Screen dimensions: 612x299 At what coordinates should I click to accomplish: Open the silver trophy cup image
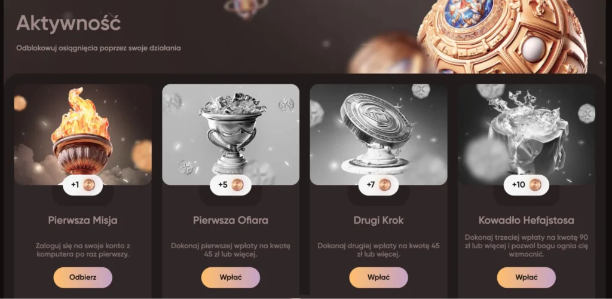(x=231, y=135)
